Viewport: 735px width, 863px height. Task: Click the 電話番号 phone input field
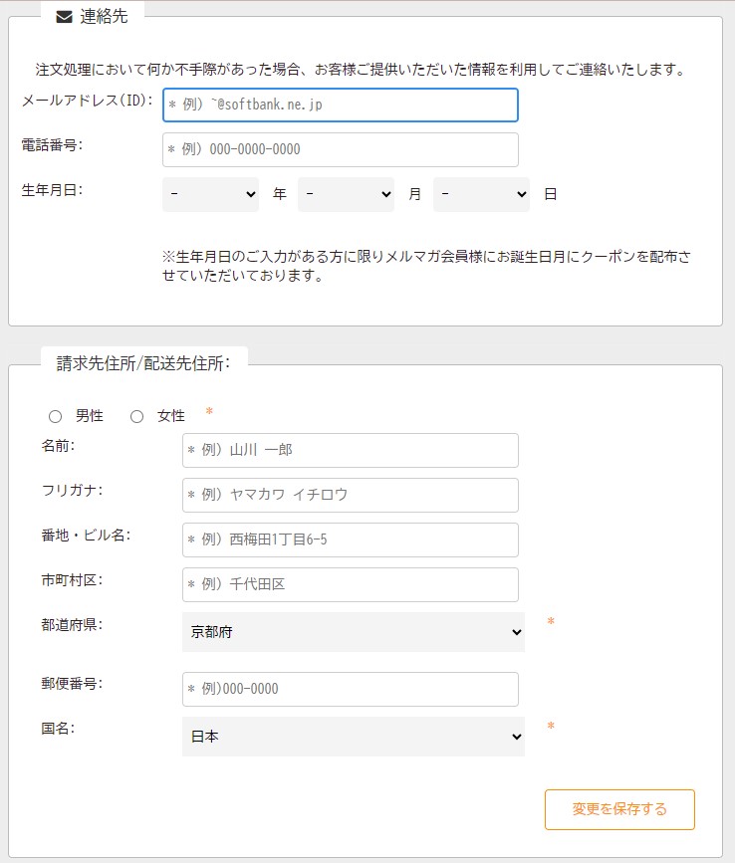[x=340, y=149]
